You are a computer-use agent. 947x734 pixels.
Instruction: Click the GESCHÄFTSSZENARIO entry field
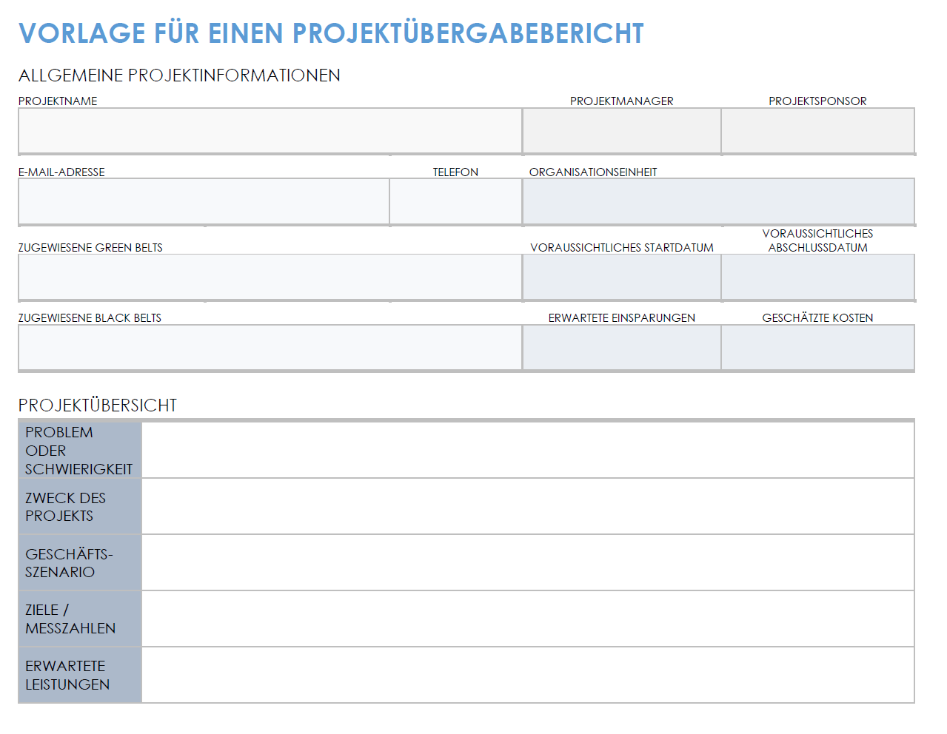coord(527,562)
